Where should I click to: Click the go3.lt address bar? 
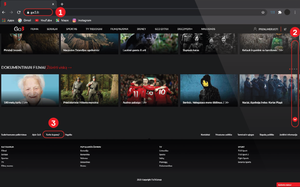[38, 13]
